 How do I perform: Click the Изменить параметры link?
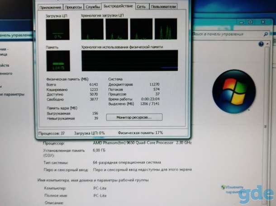tap(233, 189)
